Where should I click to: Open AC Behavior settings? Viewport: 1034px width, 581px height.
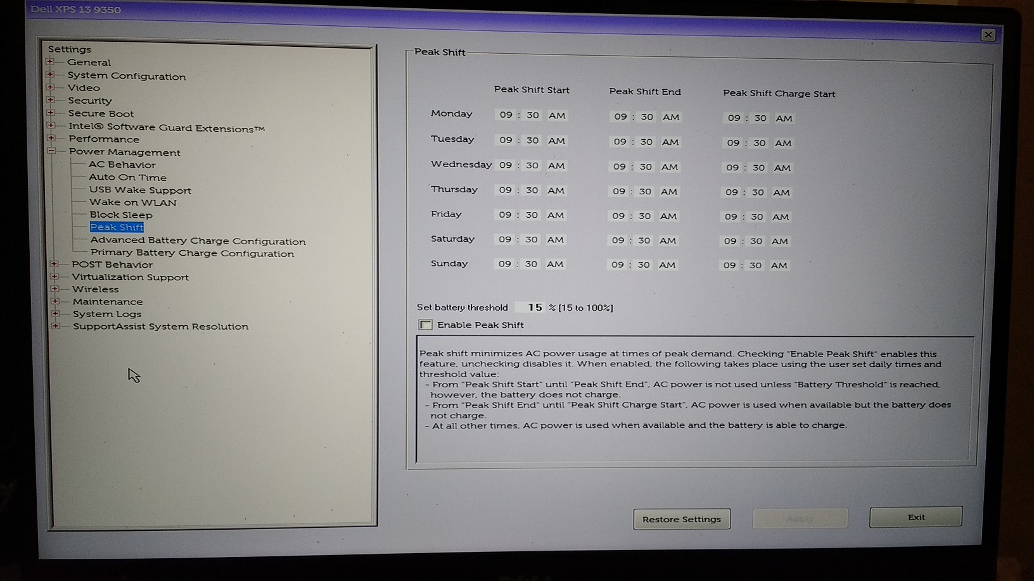click(122, 165)
